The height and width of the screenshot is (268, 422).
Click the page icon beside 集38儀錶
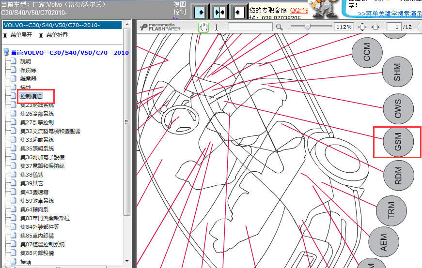pos(14,175)
